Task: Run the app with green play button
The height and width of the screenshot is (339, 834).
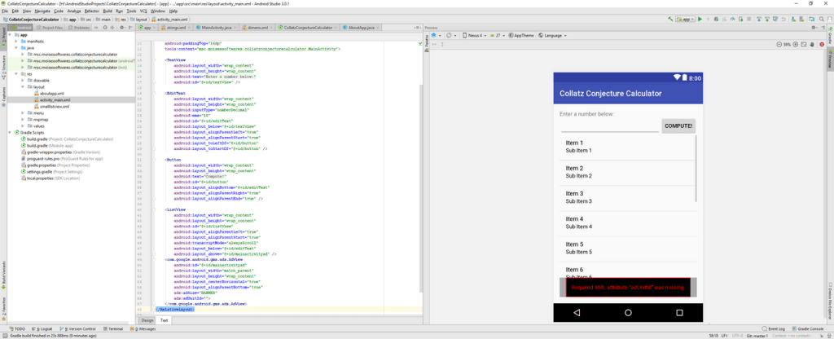Action: [x=700, y=20]
